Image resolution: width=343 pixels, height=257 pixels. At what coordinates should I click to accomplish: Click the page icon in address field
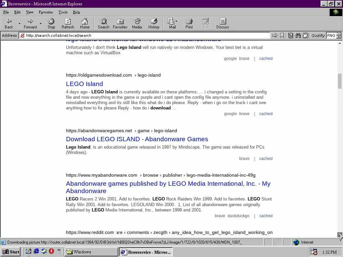22,35
